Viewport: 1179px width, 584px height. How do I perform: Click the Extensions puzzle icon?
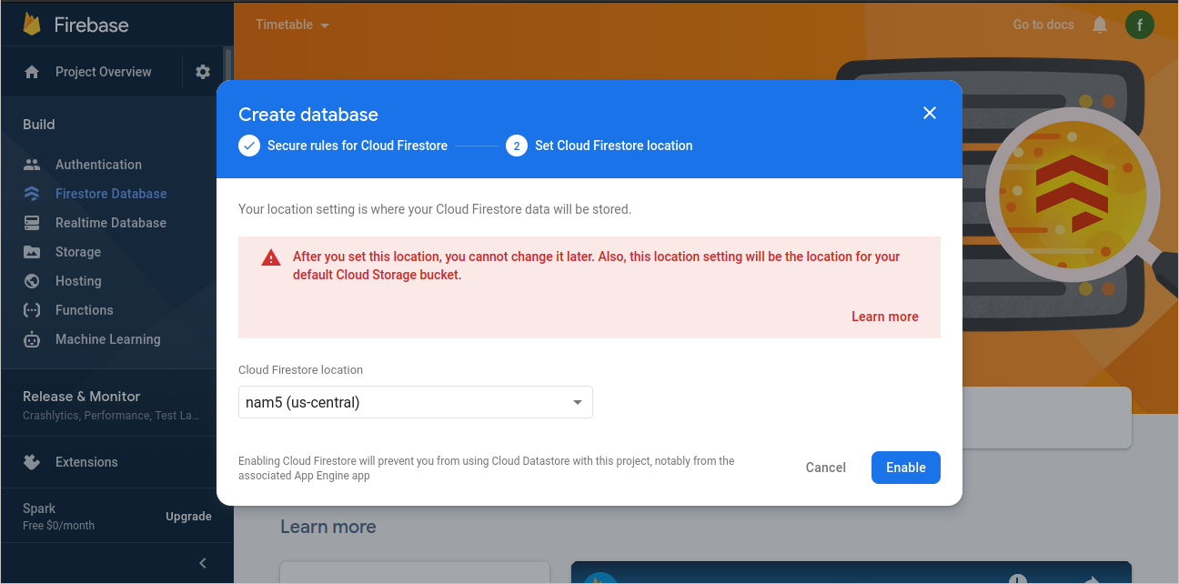click(32, 462)
